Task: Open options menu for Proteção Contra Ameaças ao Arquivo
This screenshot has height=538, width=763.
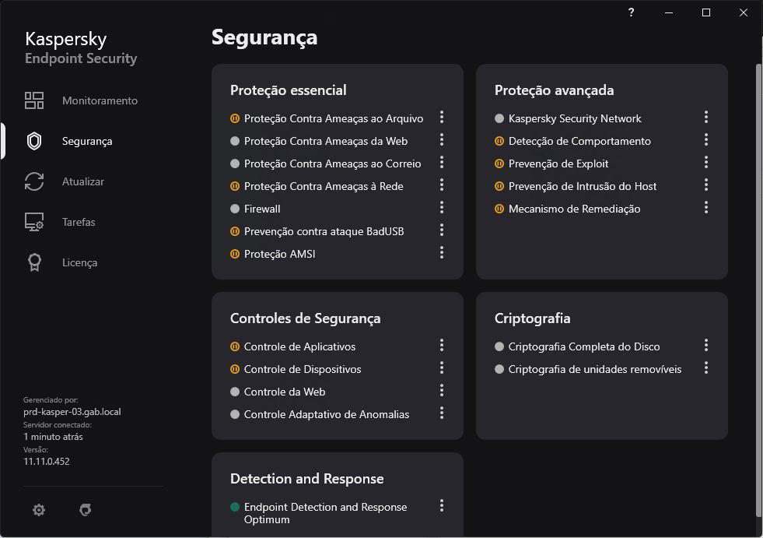Action: [x=442, y=117]
